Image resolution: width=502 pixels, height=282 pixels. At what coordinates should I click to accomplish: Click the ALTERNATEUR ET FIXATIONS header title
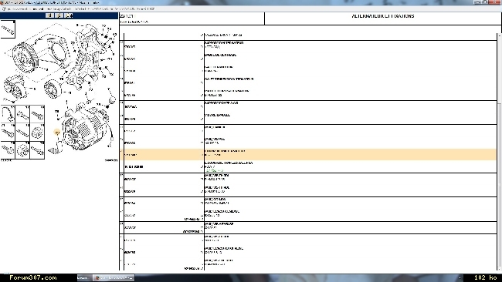383,16
